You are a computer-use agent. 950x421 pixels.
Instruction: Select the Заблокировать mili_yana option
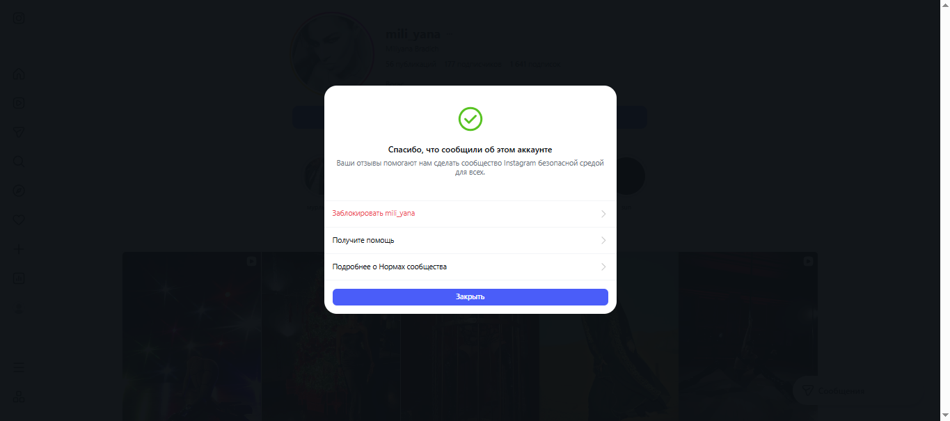pos(470,214)
